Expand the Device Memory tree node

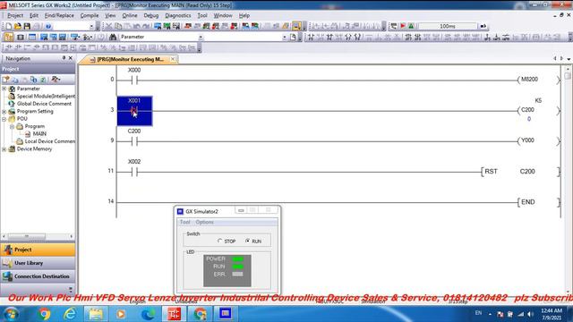point(4,149)
